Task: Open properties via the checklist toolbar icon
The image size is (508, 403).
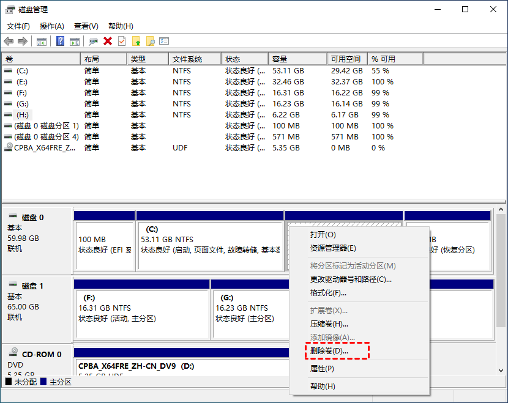Action: (x=163, y=41)
